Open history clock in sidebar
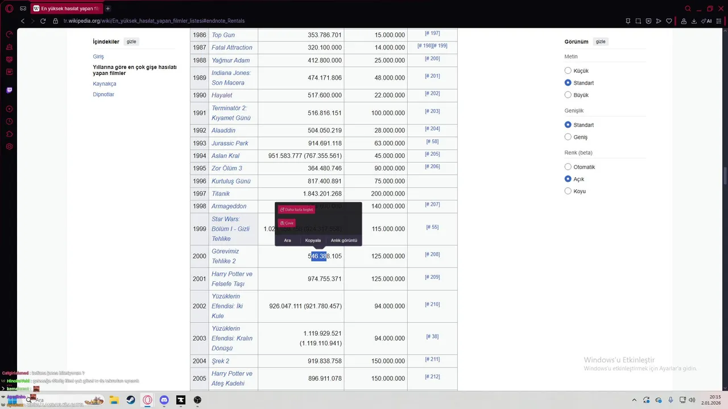The height and width of the screenshot is (409, 728). 9,122
